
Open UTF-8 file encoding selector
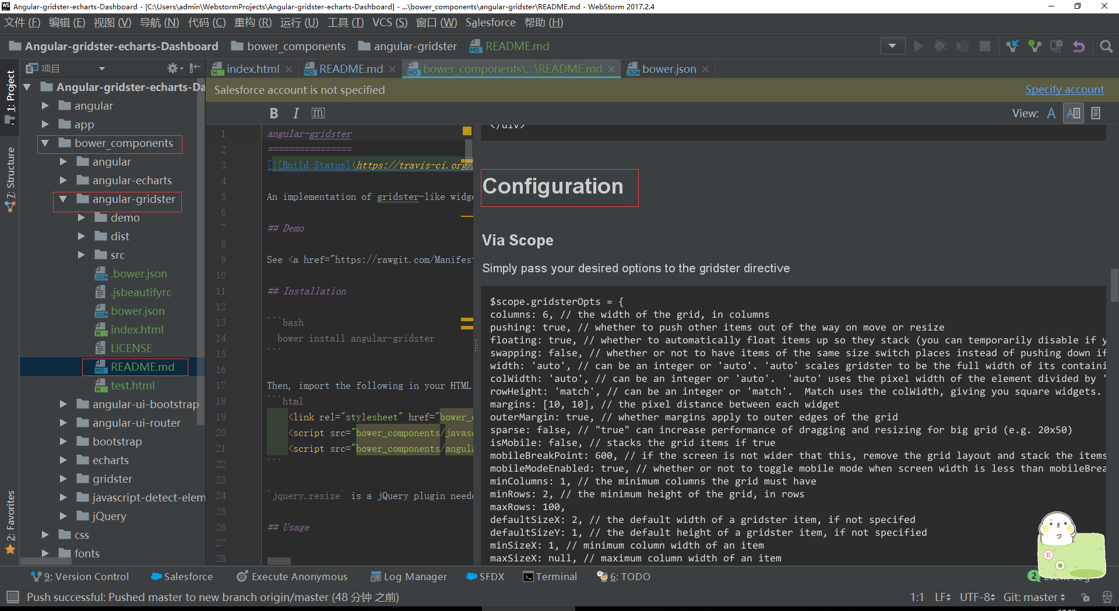(x=977, y=597)
